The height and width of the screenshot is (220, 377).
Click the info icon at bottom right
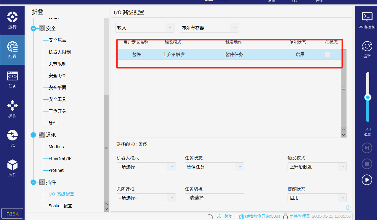tap(348, 208)
